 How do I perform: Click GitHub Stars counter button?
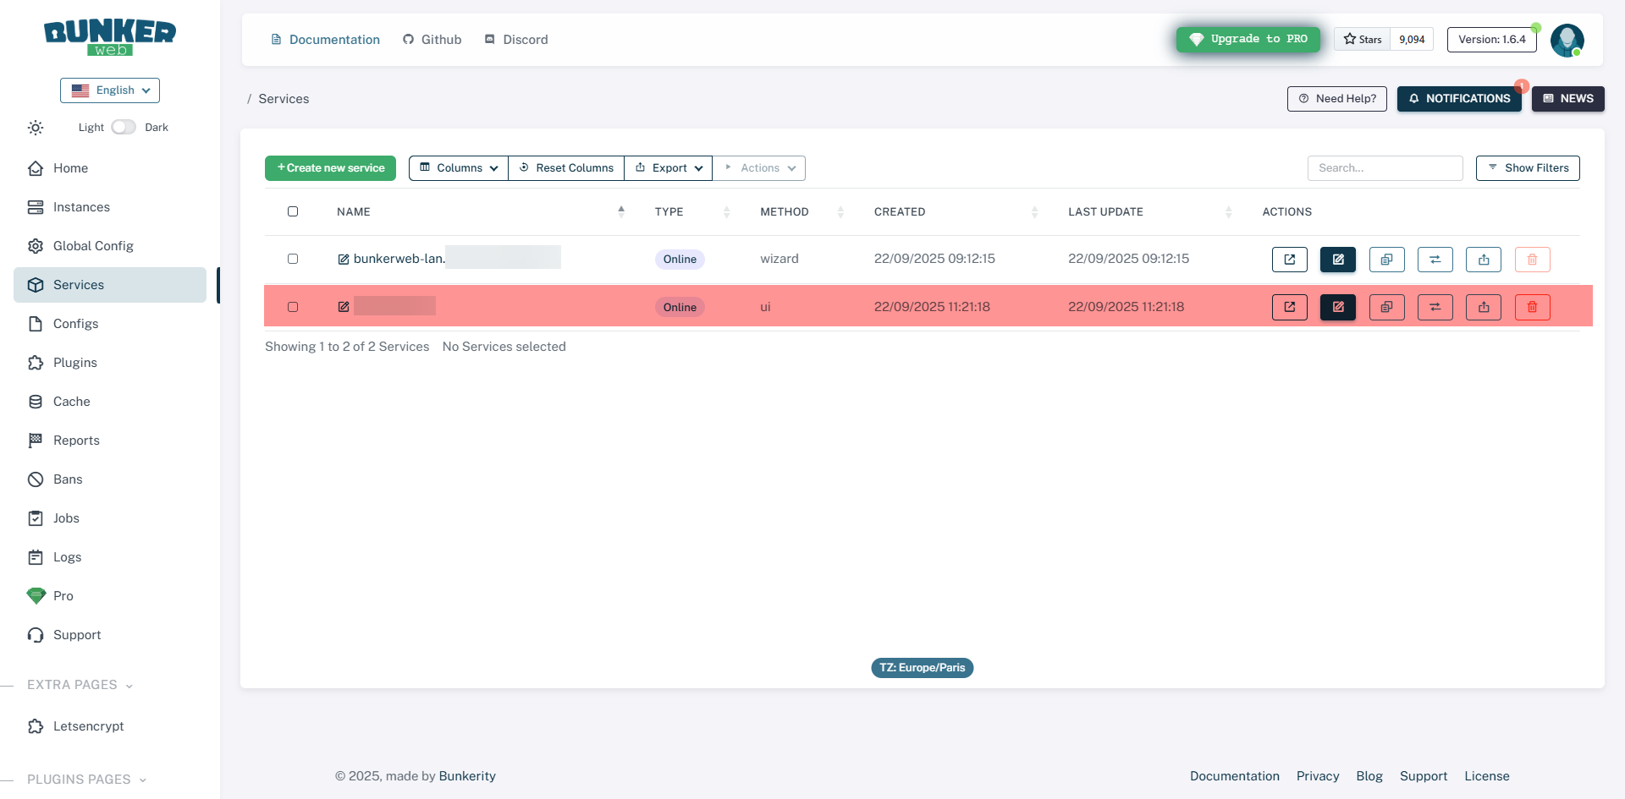point(1383,40)
